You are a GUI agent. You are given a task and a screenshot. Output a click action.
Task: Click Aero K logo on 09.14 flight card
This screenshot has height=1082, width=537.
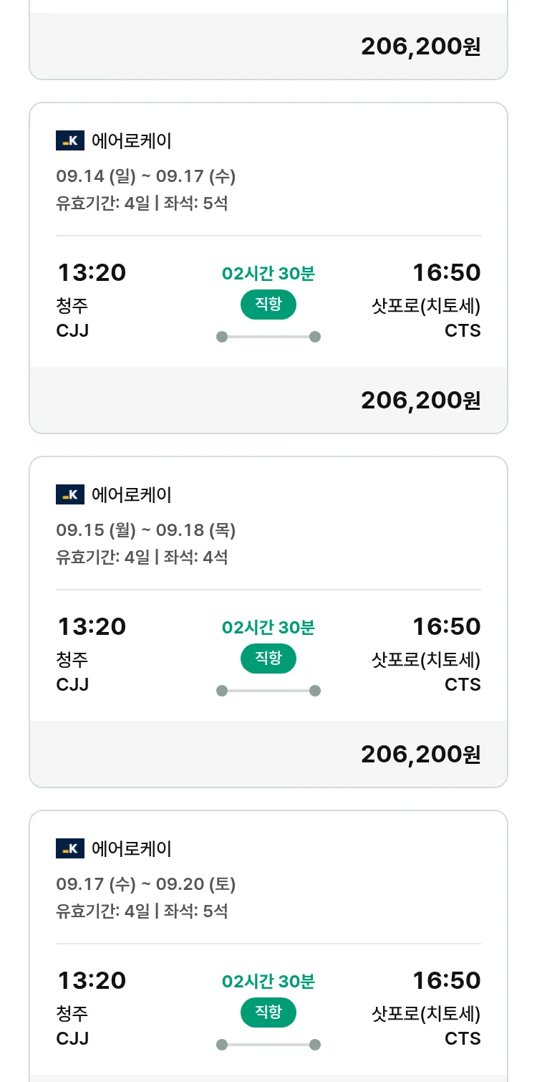[x=70, y=140]
